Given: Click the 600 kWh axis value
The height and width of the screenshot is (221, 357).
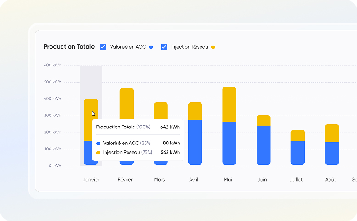Looking at the screenshot, I should point(52,65).
